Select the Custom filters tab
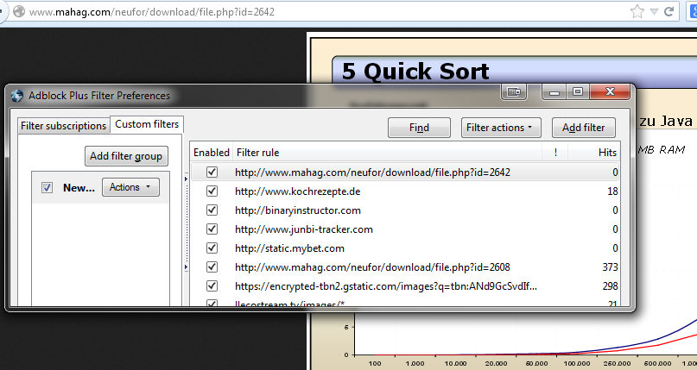The image size is (697, 370). point(147,125)
